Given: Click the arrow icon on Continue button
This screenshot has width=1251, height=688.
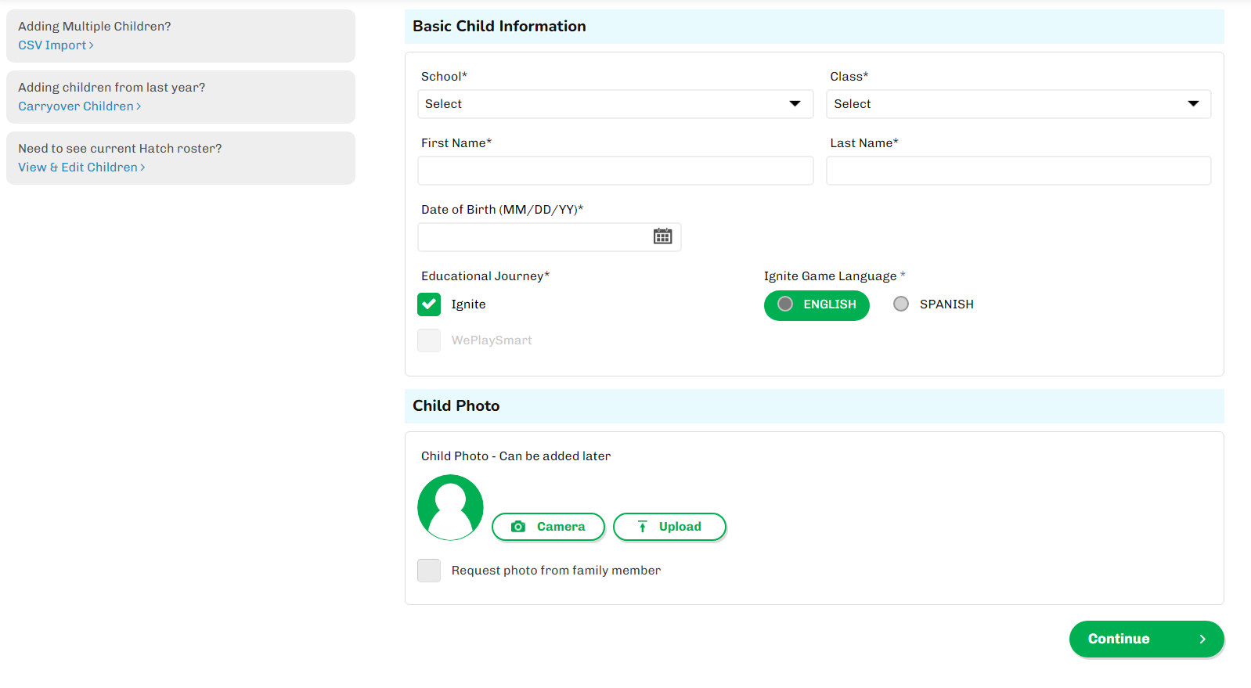Looking at the screenshot, I should point(1202,639).
